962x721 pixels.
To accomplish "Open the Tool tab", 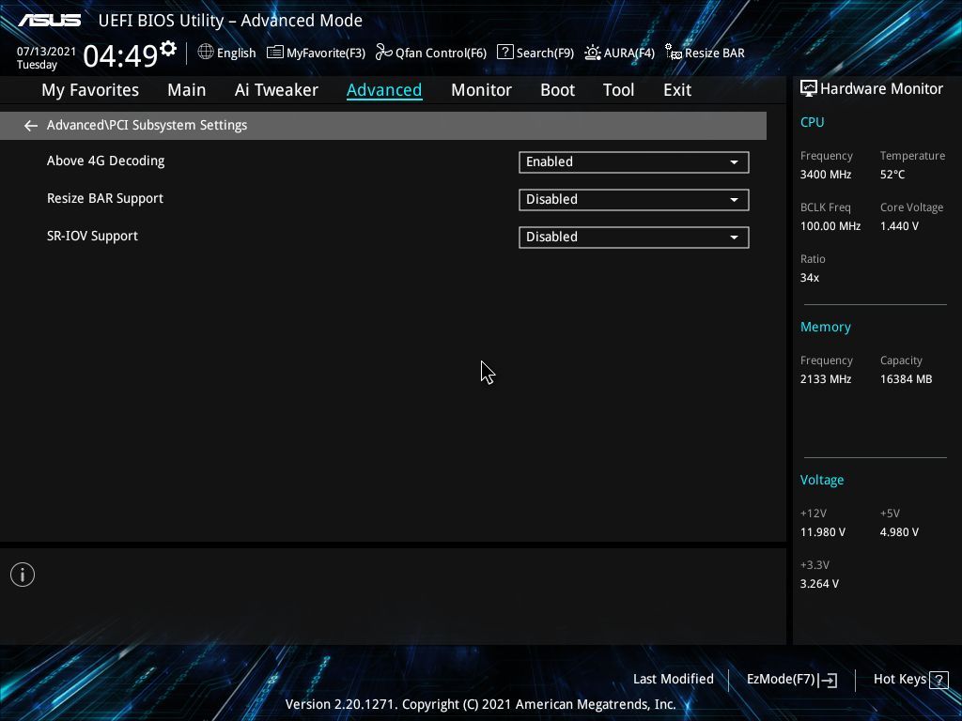I will (x=618, y=90).
